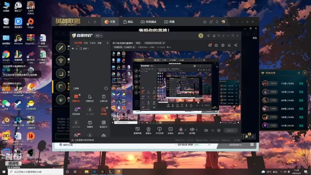
Task: Open the 先锋测试 tab in League client
Action: click(x=149, y=22)
